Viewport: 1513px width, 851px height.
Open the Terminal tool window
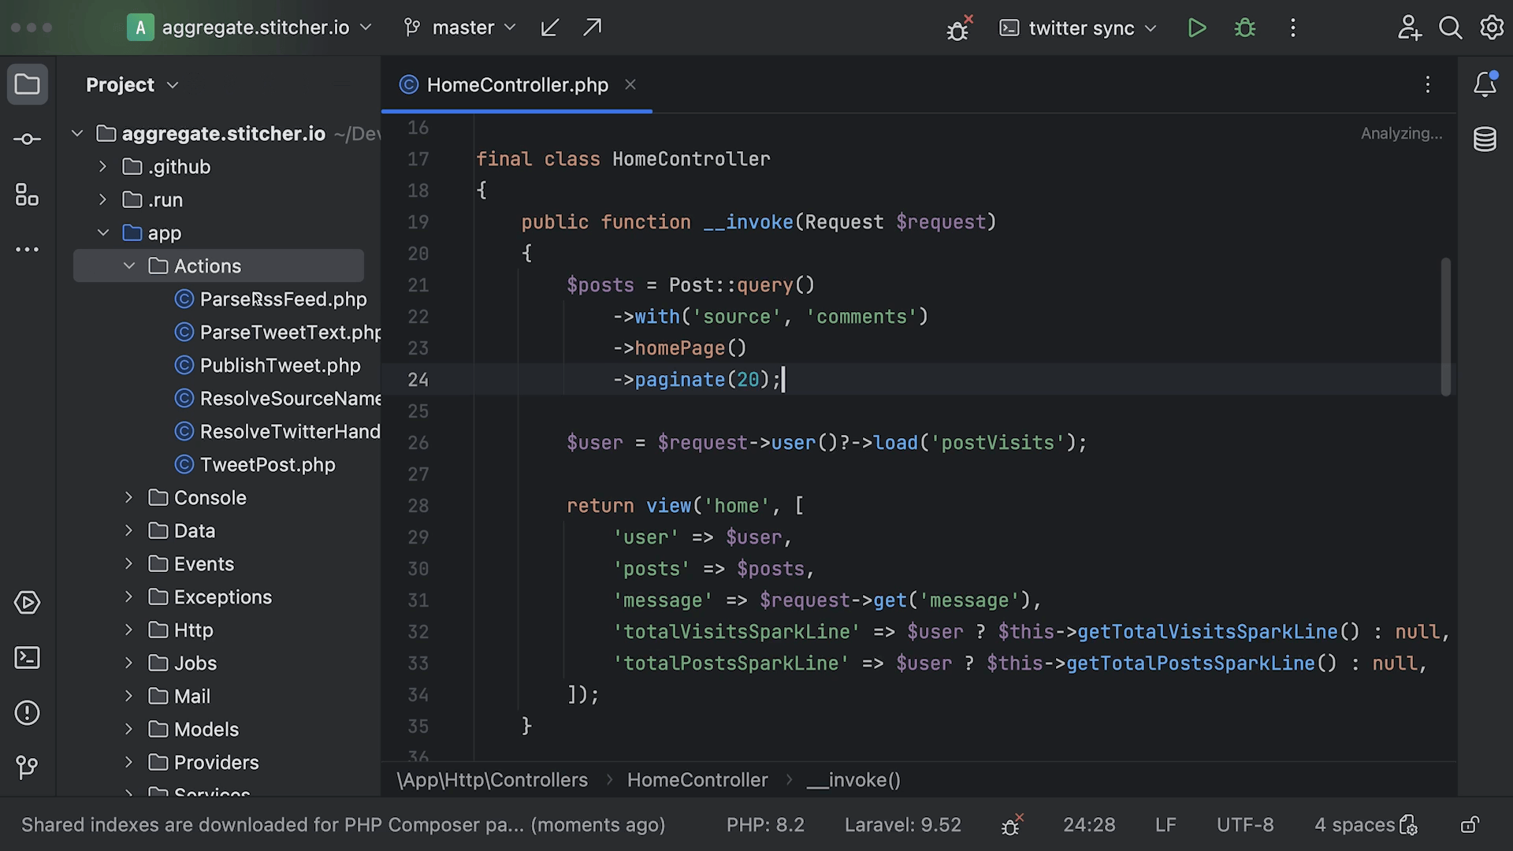click(x=28, y=658)
